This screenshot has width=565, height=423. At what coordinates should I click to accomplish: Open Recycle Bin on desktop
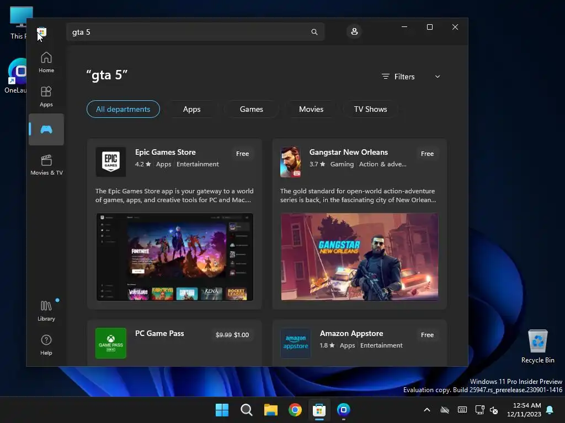coord(537,346)
